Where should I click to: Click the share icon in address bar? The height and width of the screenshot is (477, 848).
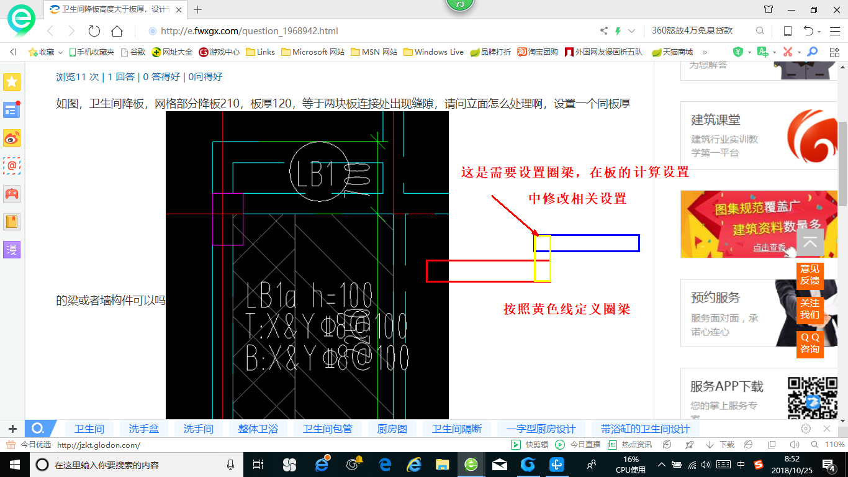click(x=604, y=31)
